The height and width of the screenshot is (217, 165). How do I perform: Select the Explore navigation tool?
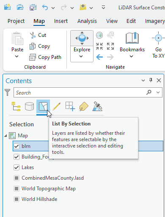click(82, 38)
